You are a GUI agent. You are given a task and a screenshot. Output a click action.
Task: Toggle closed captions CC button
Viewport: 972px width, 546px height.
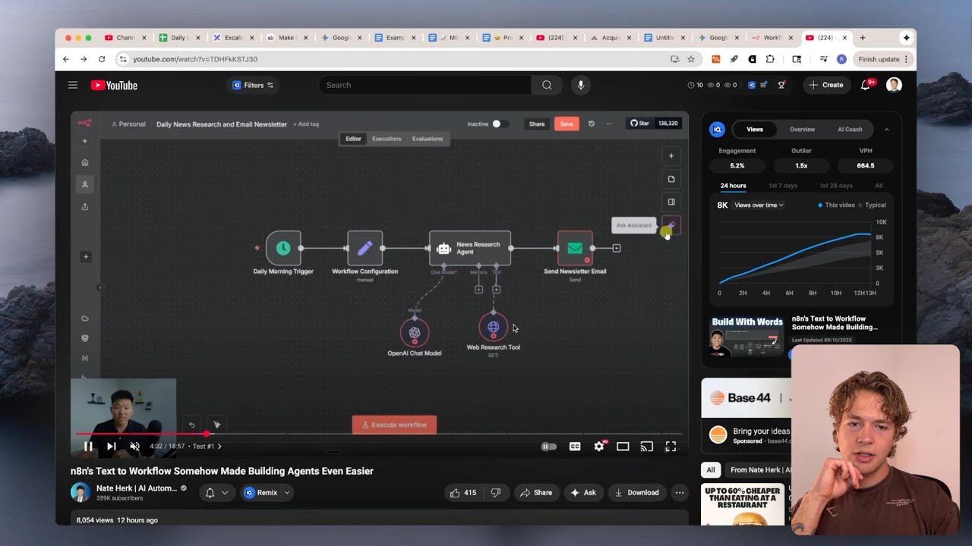575,447
